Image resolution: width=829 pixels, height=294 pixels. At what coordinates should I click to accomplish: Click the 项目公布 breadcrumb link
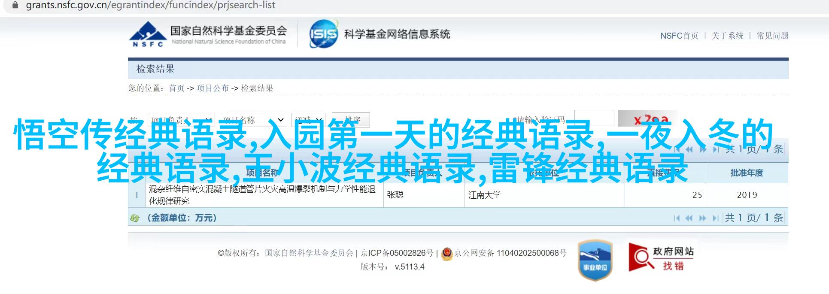tap(213, 88)
